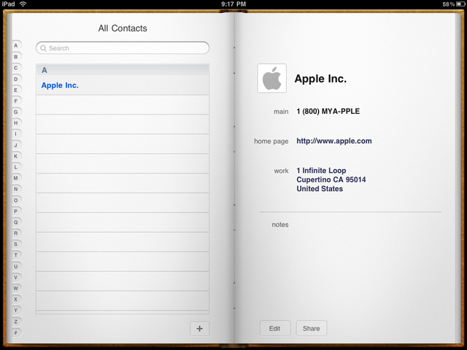
Task: Tap the battery indicator in status bar
Action: point(460,4)
